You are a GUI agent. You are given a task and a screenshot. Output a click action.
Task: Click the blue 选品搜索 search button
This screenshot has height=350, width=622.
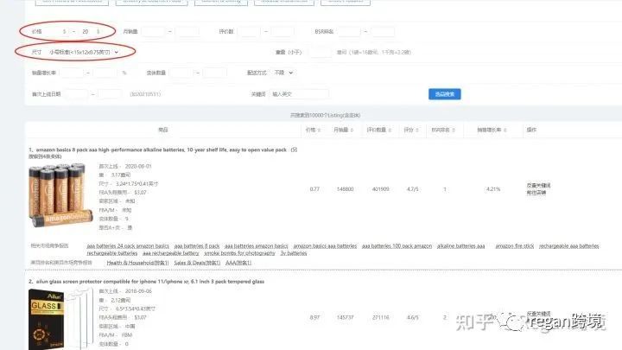444,94
